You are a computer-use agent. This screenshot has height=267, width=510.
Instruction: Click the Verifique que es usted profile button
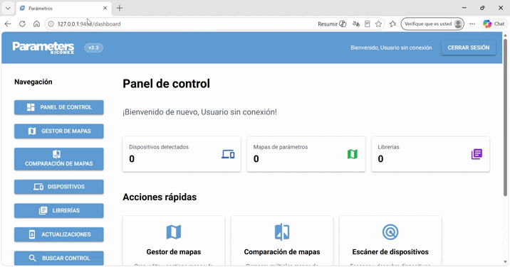click(x=432, y=24)
